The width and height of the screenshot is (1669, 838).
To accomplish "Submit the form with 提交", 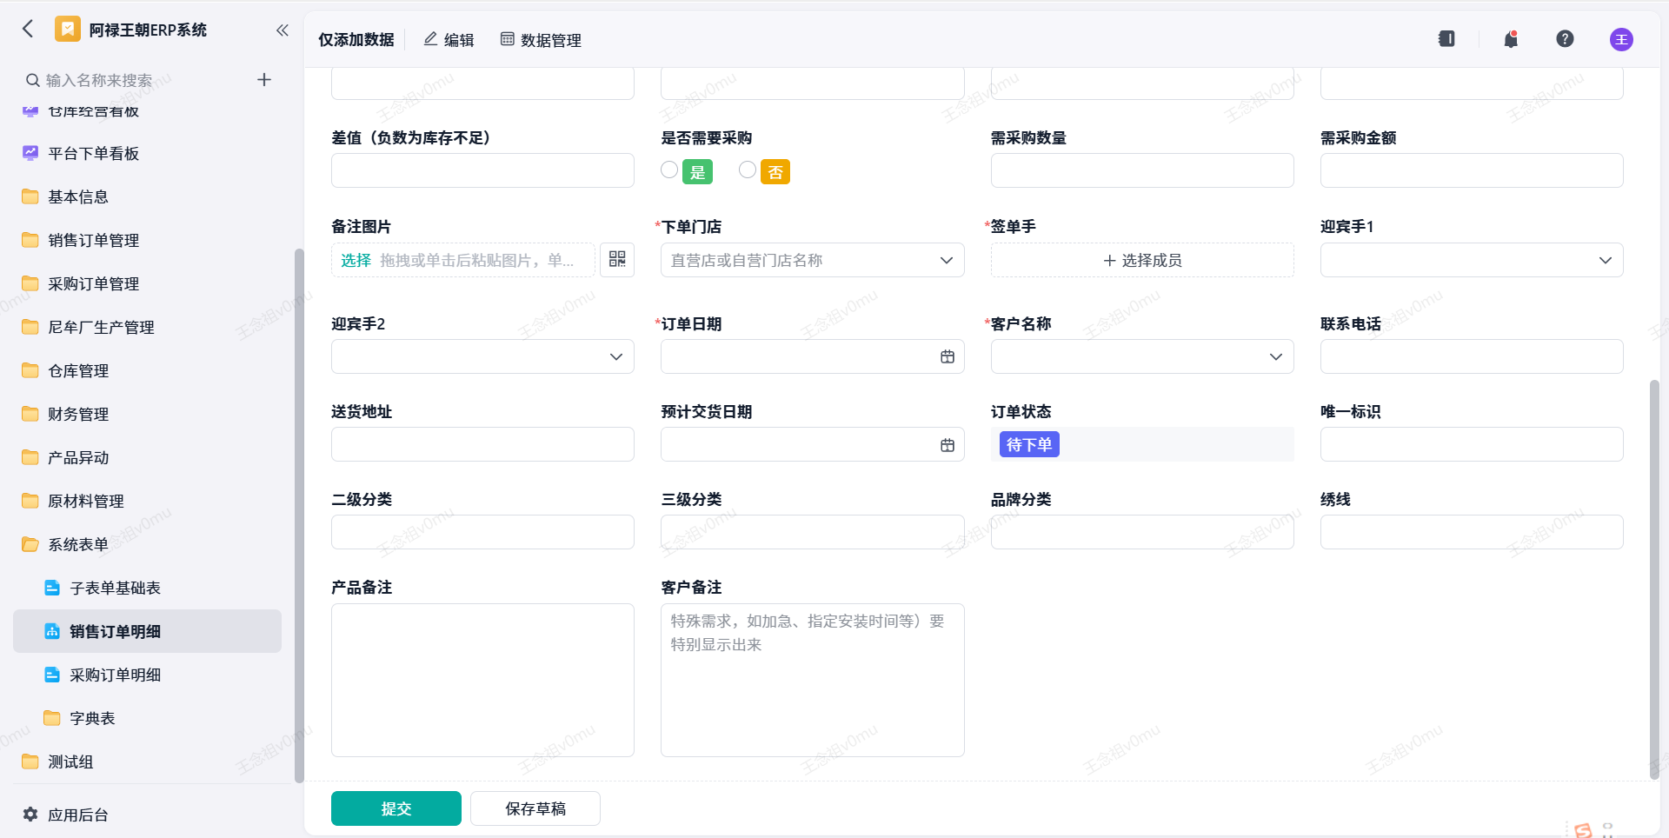I will 396,808.
